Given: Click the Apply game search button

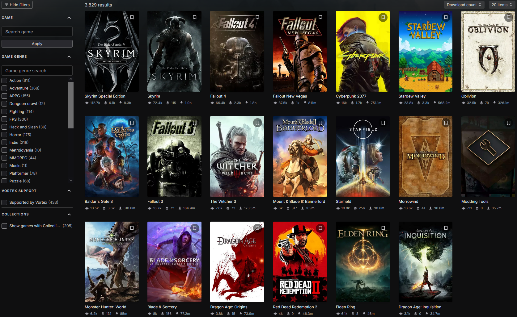Looking at the screenshot, I should (37, 44).
